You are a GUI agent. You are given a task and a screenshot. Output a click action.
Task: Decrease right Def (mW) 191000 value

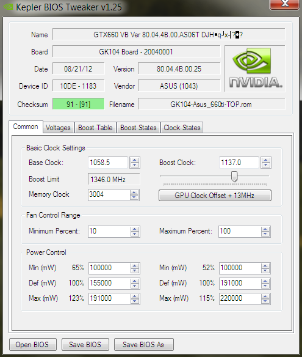[265, 286]
